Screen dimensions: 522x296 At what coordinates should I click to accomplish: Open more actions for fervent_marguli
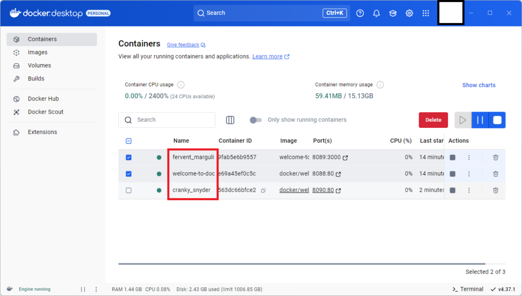(x=469, y=157)
